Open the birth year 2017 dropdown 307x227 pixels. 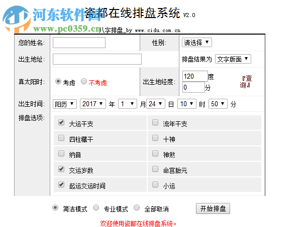(x=93, y=104)
